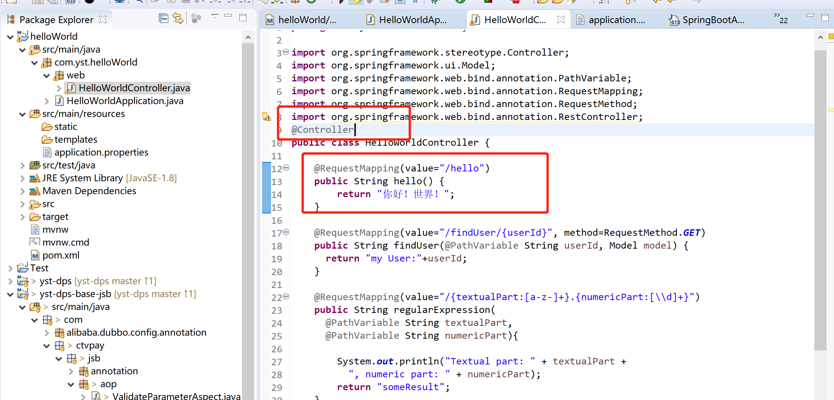Minimize the editor area
The width and height of the screenshot is (834, 400).
[x=810, y=16]
